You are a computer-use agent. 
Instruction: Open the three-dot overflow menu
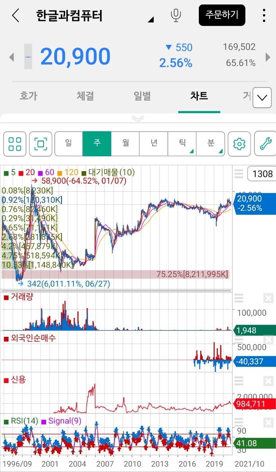264,15
